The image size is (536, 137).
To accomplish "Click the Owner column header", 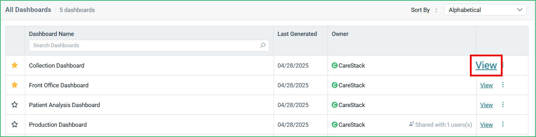I will point(340,34).
